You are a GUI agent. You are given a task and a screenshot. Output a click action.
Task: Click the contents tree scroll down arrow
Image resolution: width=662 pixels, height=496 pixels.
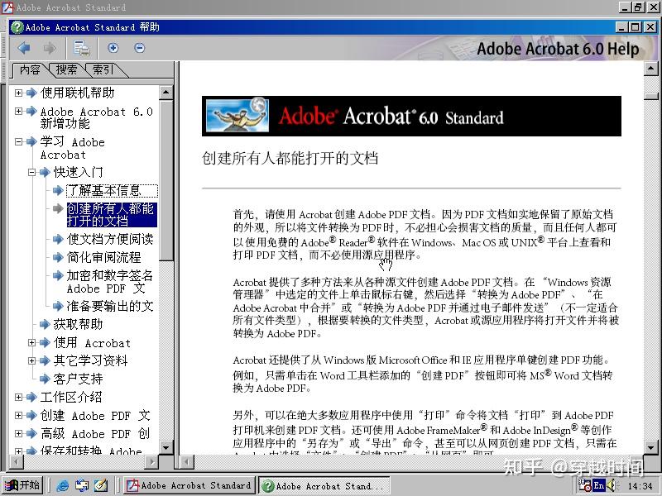[165, 447]
